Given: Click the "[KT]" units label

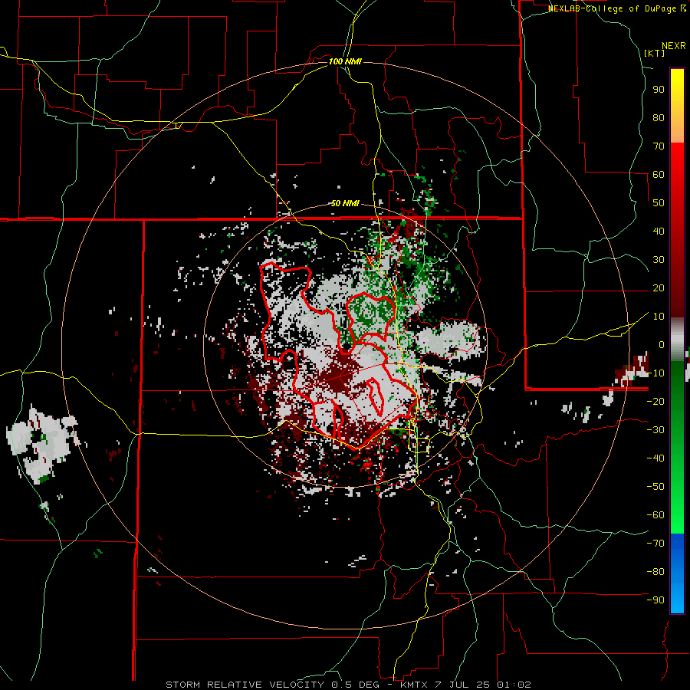Looking at the screenshot, I should tap(655, 53).
